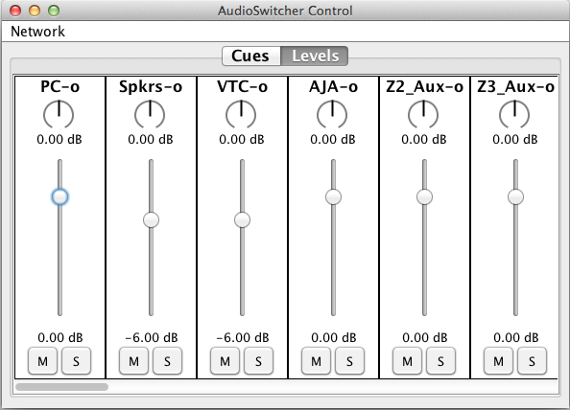Switch to the Cues tab
Image resolution: width=570 pixels, height=410 pixels.
pyautogui.click(x=251, y=57)
